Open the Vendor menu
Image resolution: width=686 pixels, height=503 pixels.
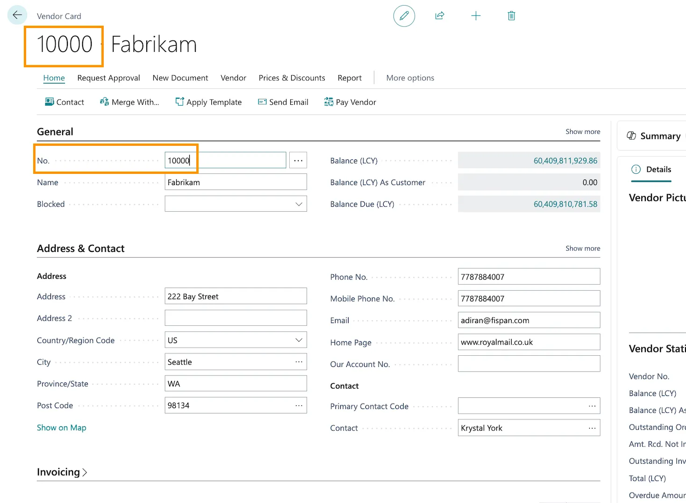(233, 78)
